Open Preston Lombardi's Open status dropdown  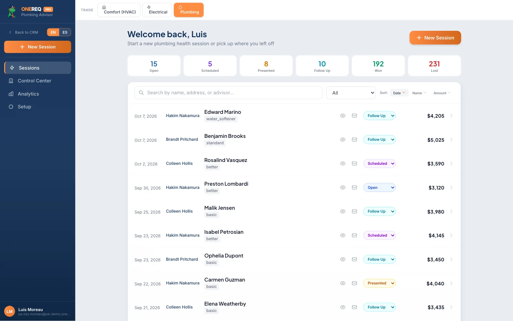379,188
